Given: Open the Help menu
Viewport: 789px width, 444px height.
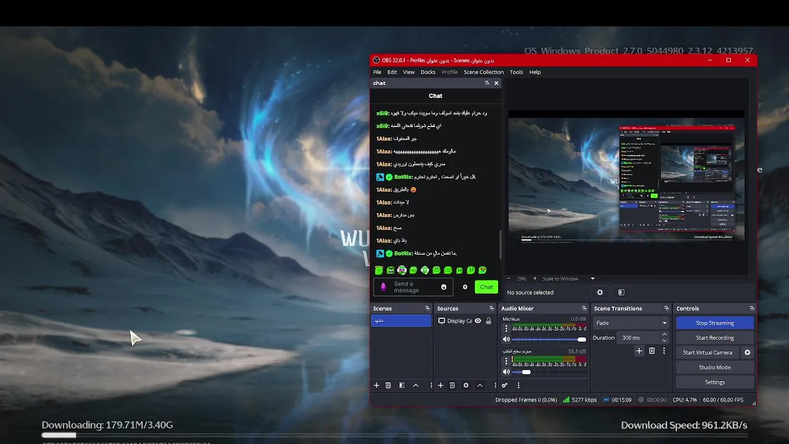Looking at the screenshot, I should pos(535,72).
